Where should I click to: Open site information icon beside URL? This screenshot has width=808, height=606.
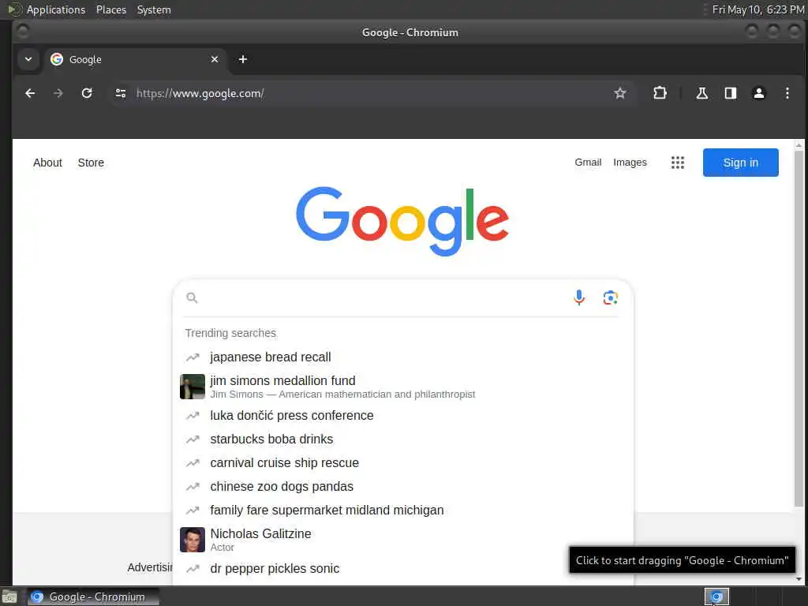[121, 93]
